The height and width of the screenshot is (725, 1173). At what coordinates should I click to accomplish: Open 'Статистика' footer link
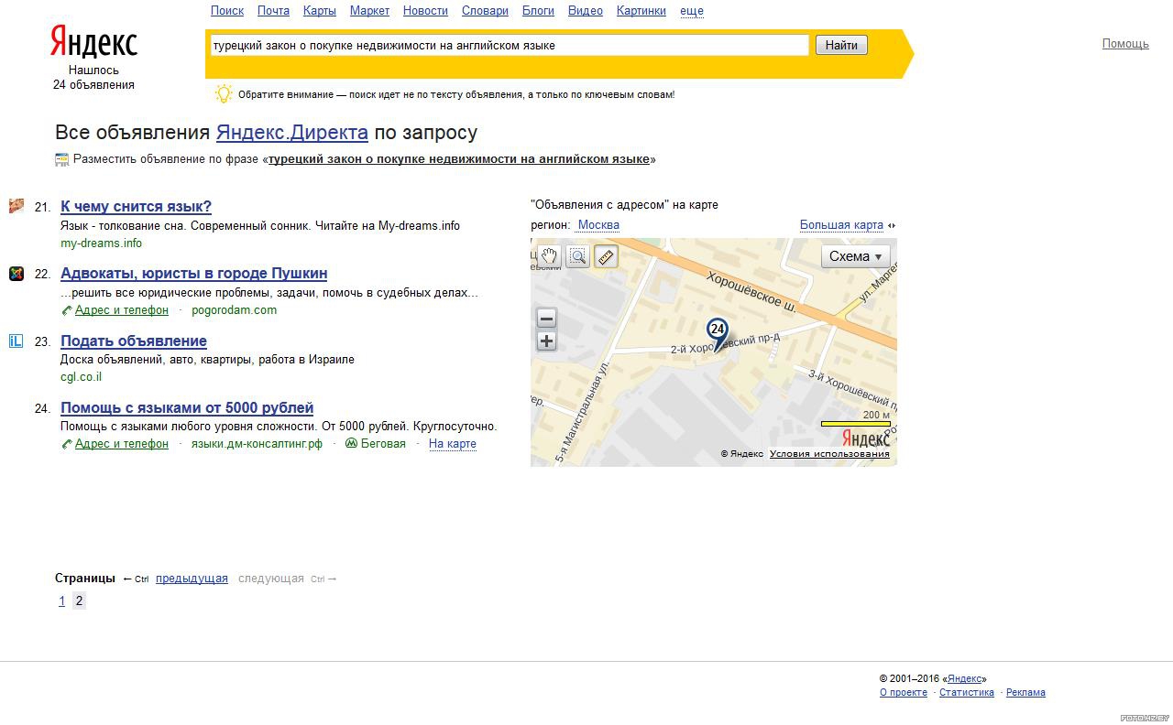(967, 693)
